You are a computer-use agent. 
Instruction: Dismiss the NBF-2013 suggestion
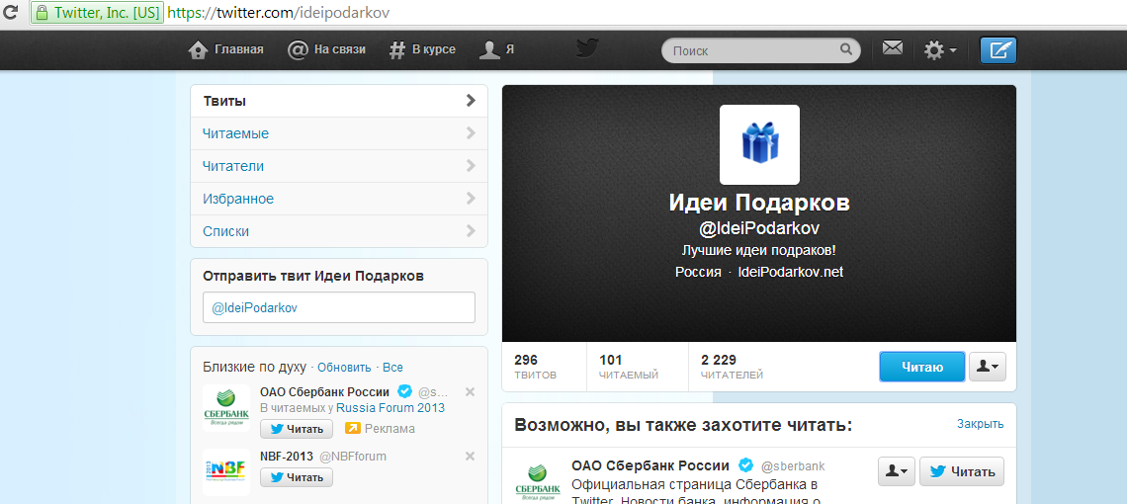point(470,456)
